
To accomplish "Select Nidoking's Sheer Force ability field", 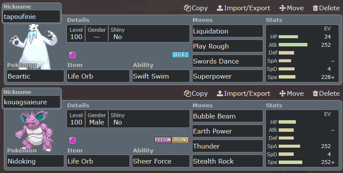I will pyautogui.click(x=161, y=161).
